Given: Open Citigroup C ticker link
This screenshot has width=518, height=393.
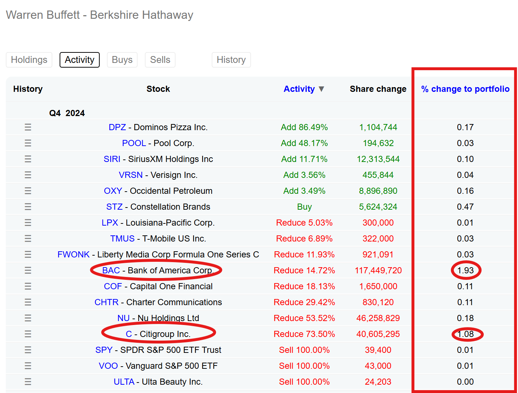Looking at the screenshot, I should [129, 334].
